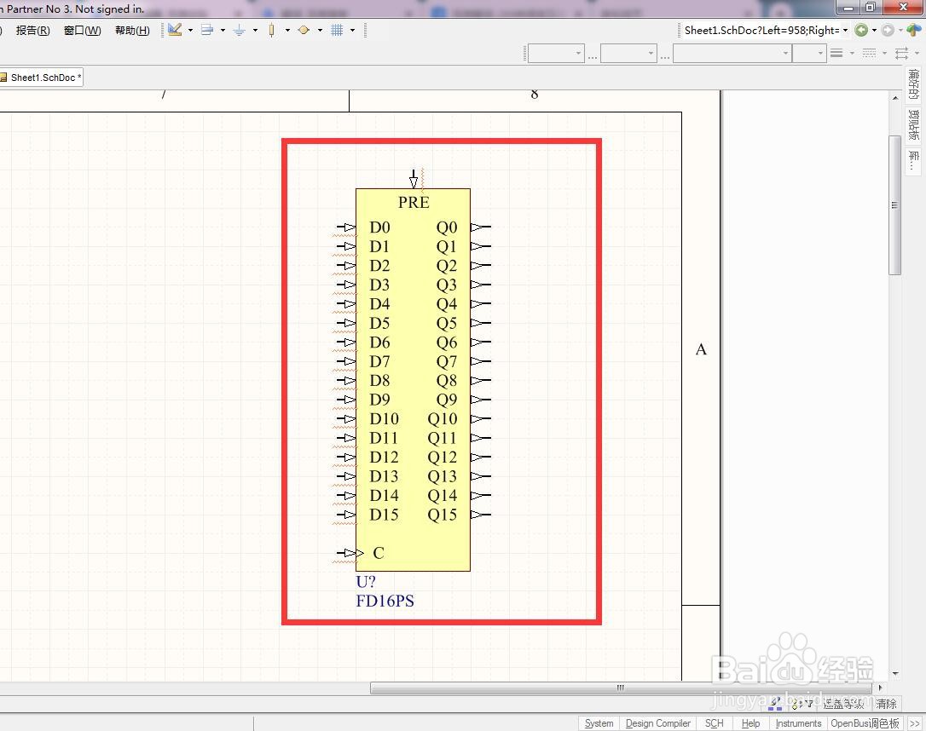Click the 清除 clear button
Viewport: 926px width, 731px height.
(886, 703)
